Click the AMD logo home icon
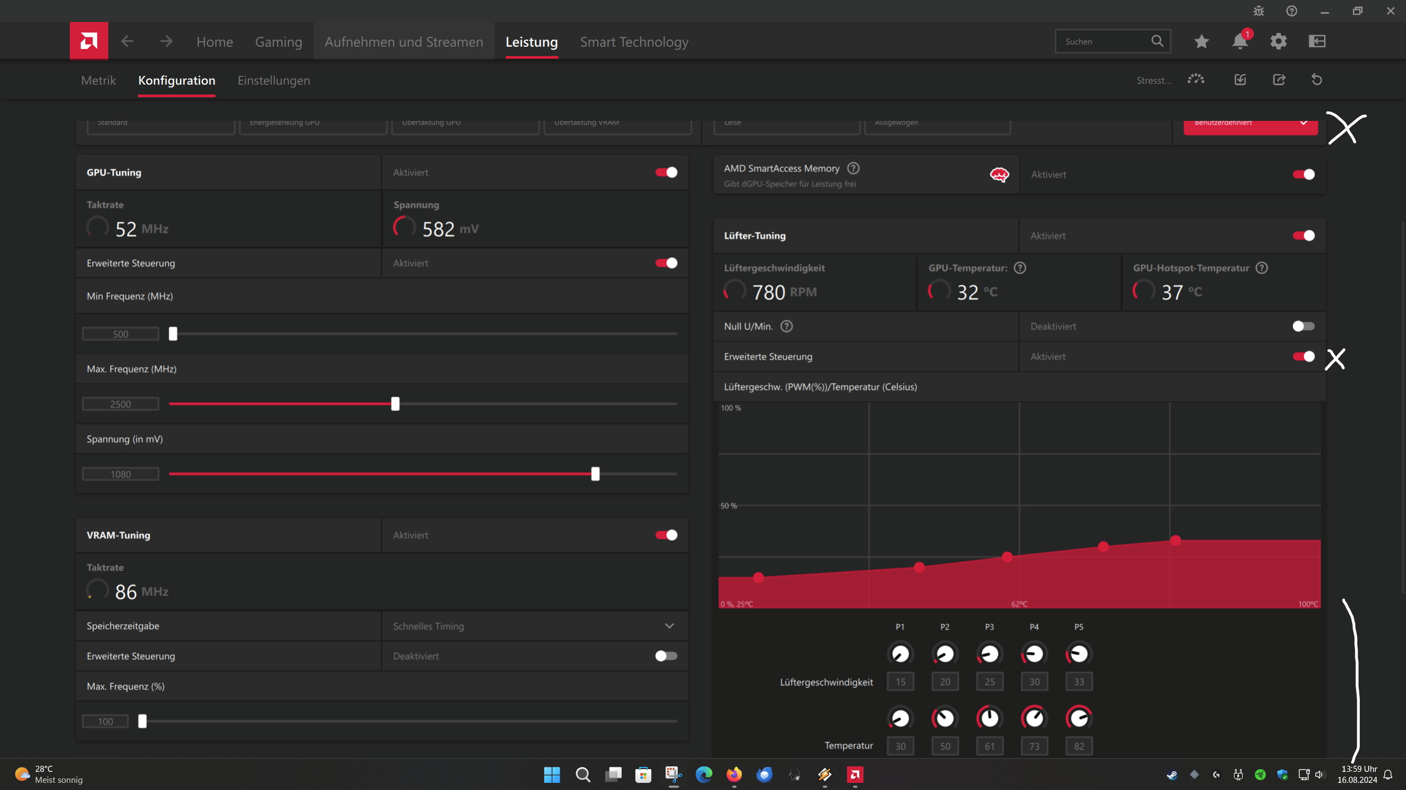Screen dimensions: 1406x790 coord(89,41)
